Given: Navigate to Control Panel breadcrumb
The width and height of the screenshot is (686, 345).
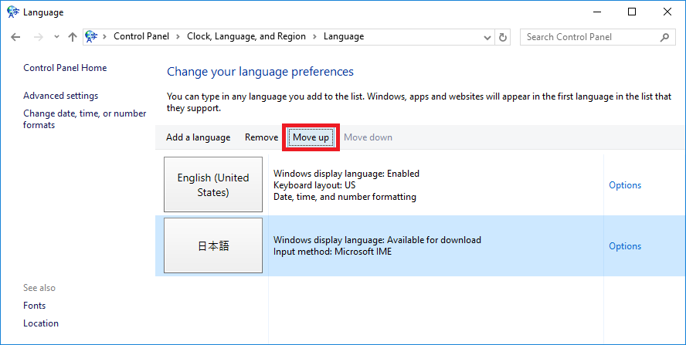Looking at the screenshot, I should click(x=141, y=36).
